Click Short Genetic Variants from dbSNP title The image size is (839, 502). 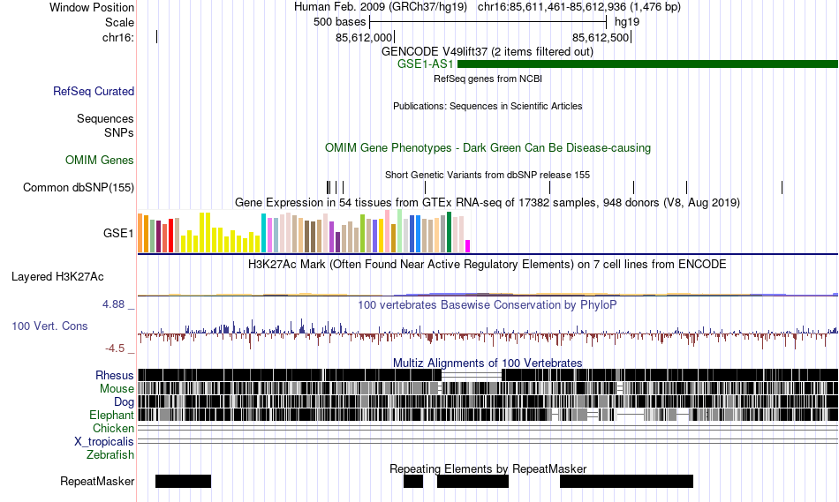coord(488,175)
